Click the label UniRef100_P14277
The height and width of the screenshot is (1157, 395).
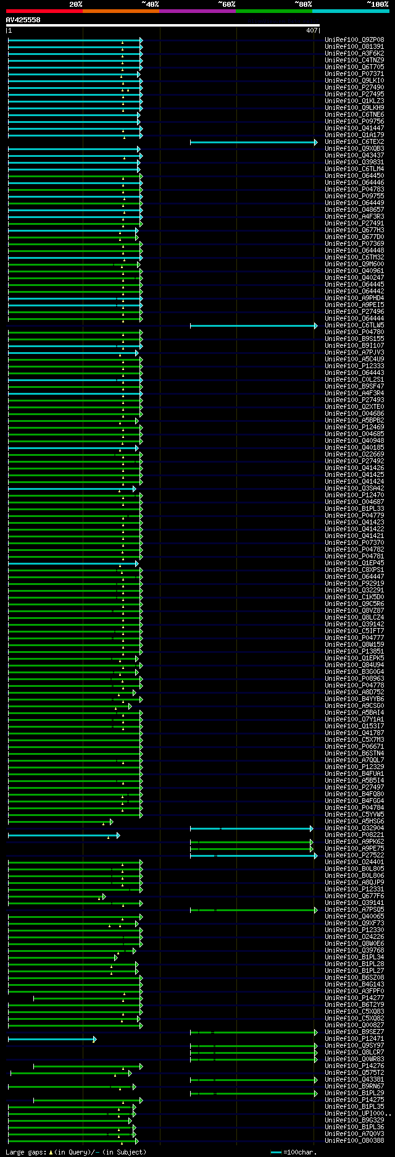point(354,998)
